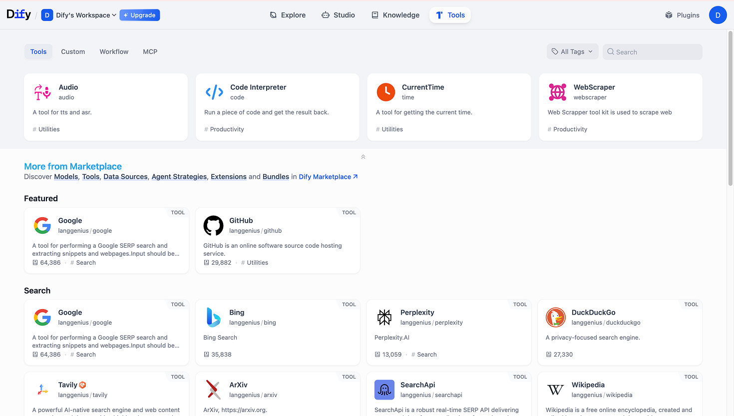Click the 35,838 install count on Bing
Image resolution: width=734 pixels, height=416 pixels.
click(218, 355)
